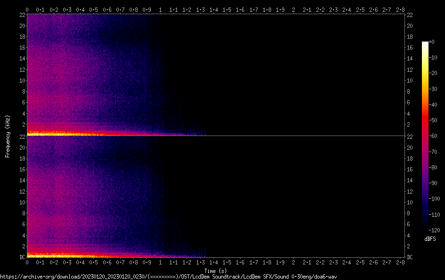Image resolution: width=445 pixels, height=280 pixels.
Task: Click the "0·5" tick on top time axis
Action: coord(94,9)
